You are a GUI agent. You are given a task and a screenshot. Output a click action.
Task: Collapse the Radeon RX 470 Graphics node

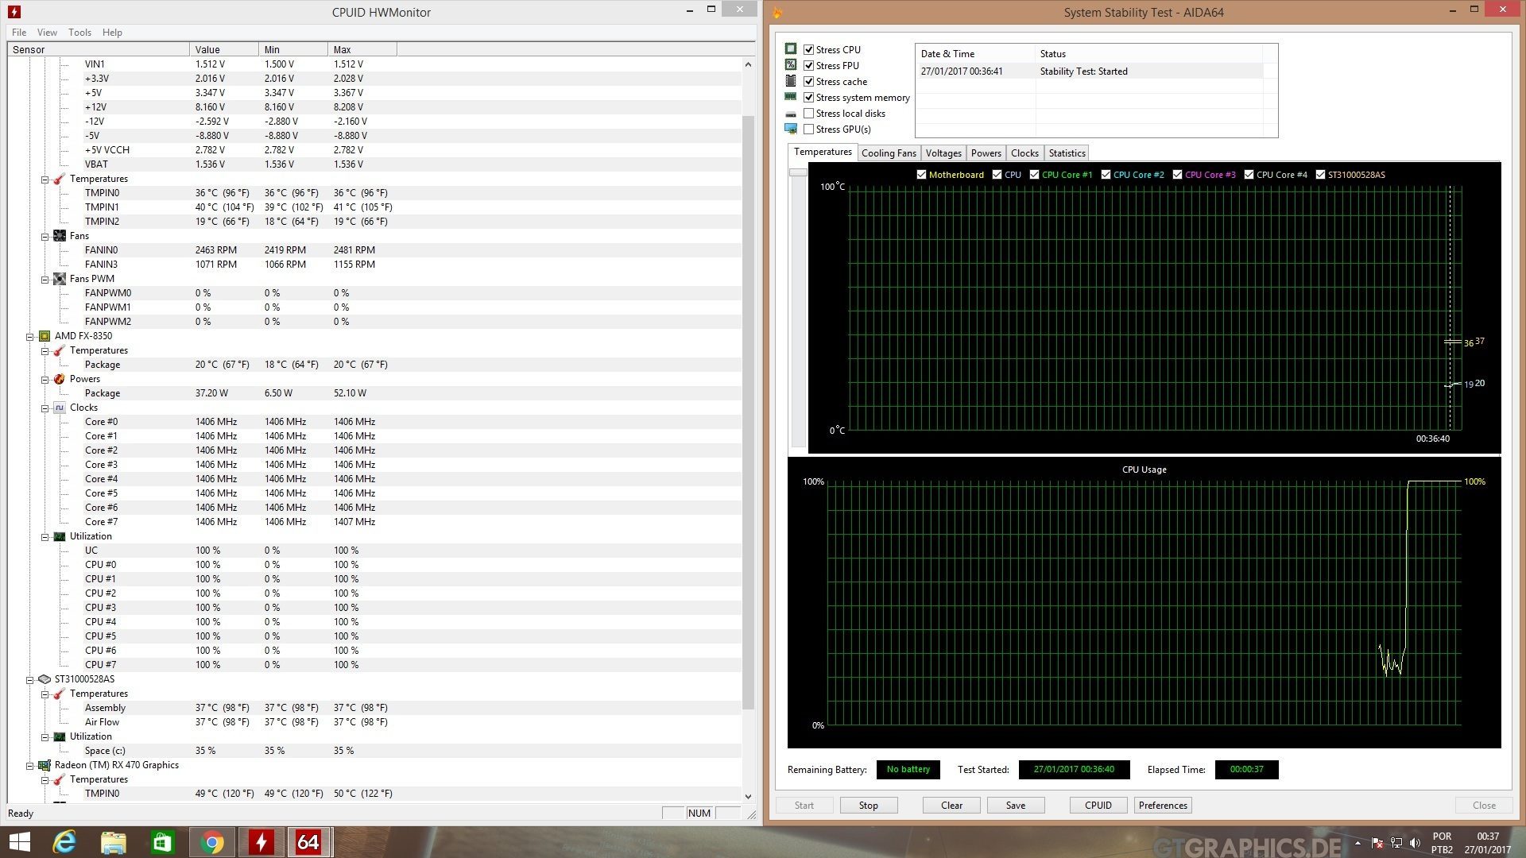(x=30, y=766)
